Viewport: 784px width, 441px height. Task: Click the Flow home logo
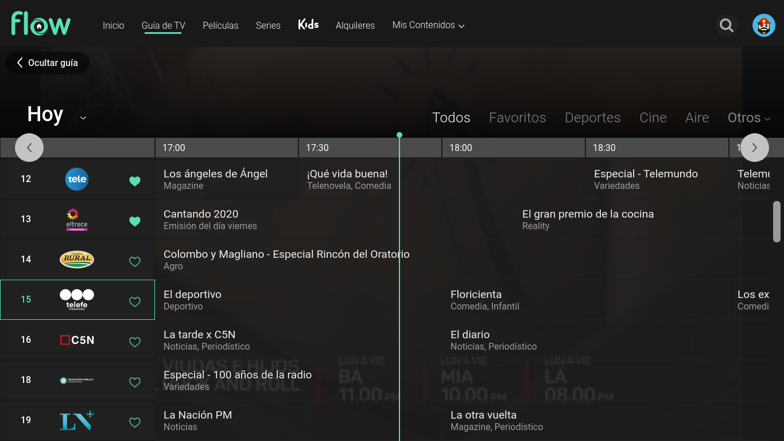(41, 24)
